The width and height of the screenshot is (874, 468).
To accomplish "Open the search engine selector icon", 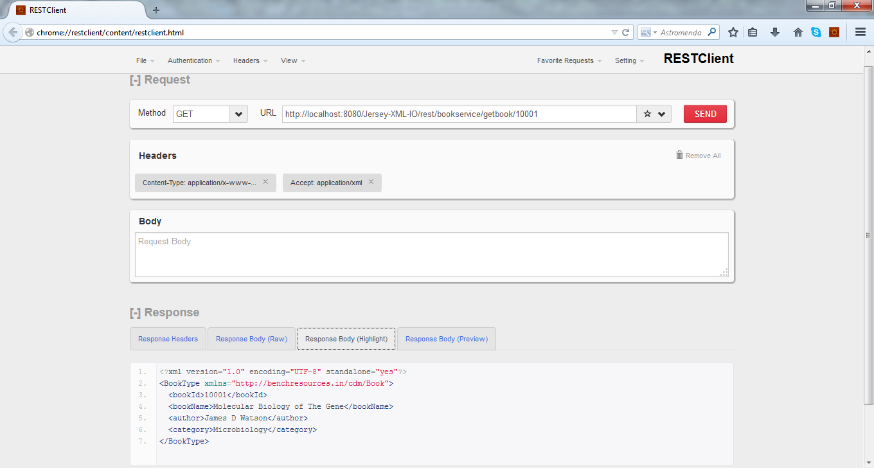I will [x=648, y=32].
